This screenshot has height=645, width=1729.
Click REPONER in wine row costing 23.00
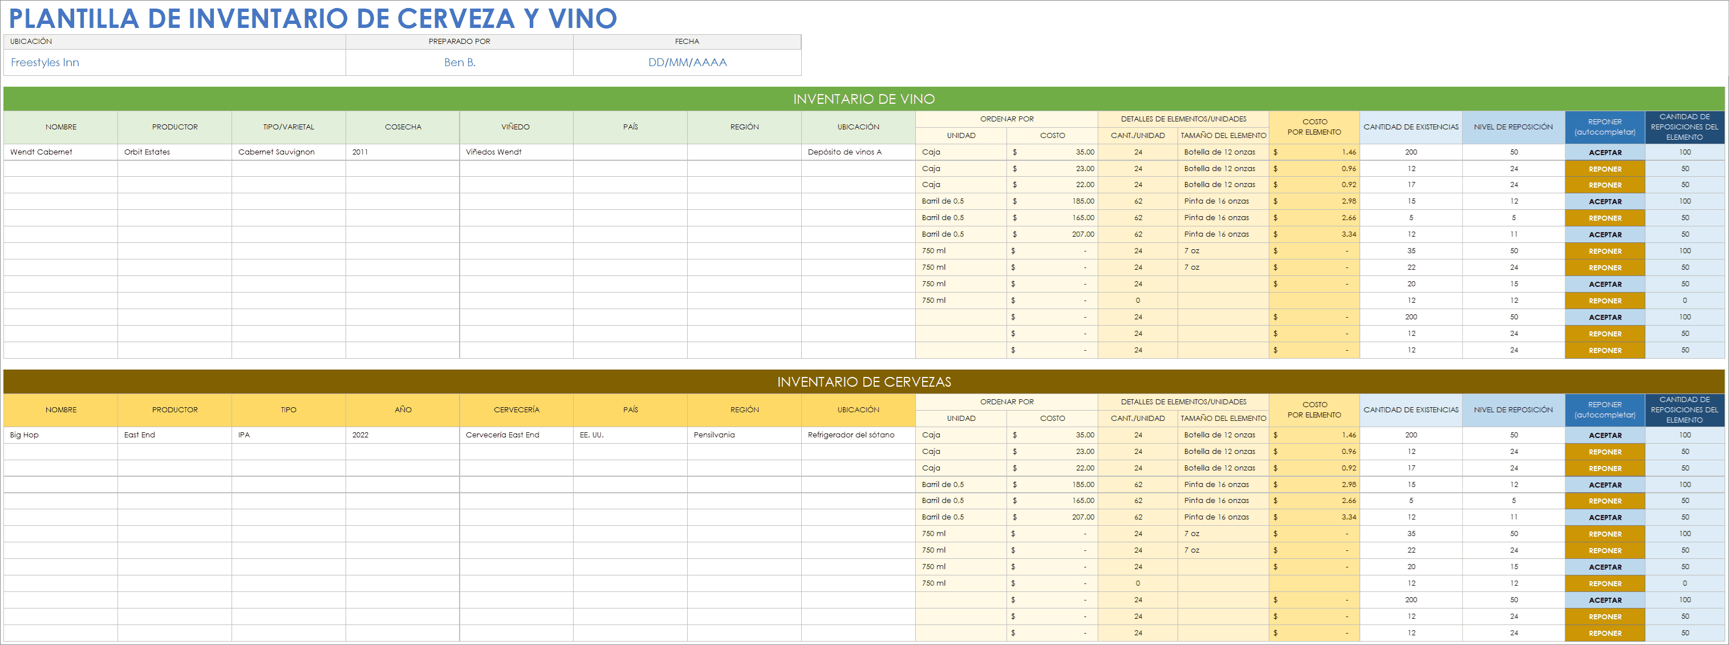[x=1605, y=169]
